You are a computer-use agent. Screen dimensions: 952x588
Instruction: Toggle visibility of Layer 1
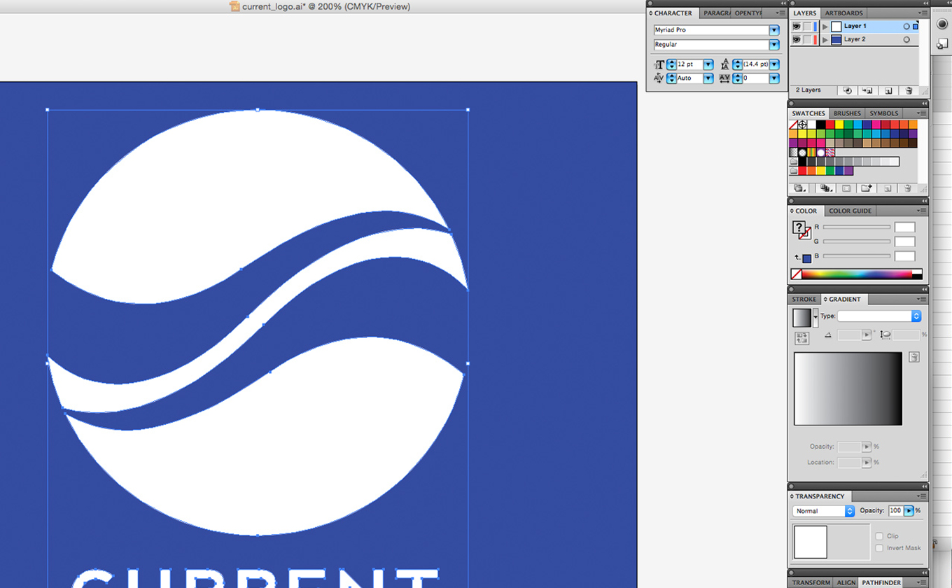click(797, 27)
